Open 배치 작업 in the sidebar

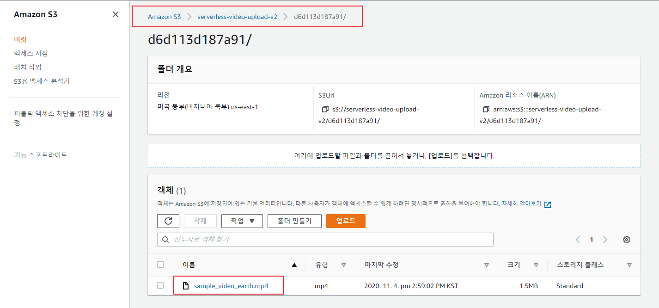(28, 68)
